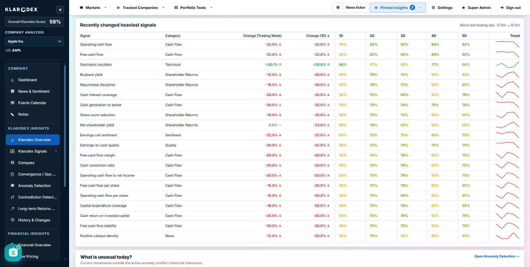Click the Settings gear icon

click(433, 8)
